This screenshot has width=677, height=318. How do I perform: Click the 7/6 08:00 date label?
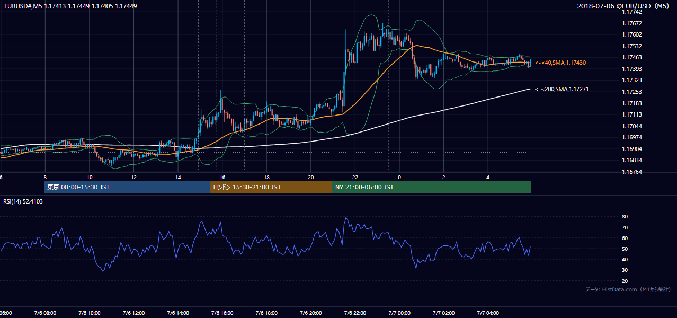45,313
